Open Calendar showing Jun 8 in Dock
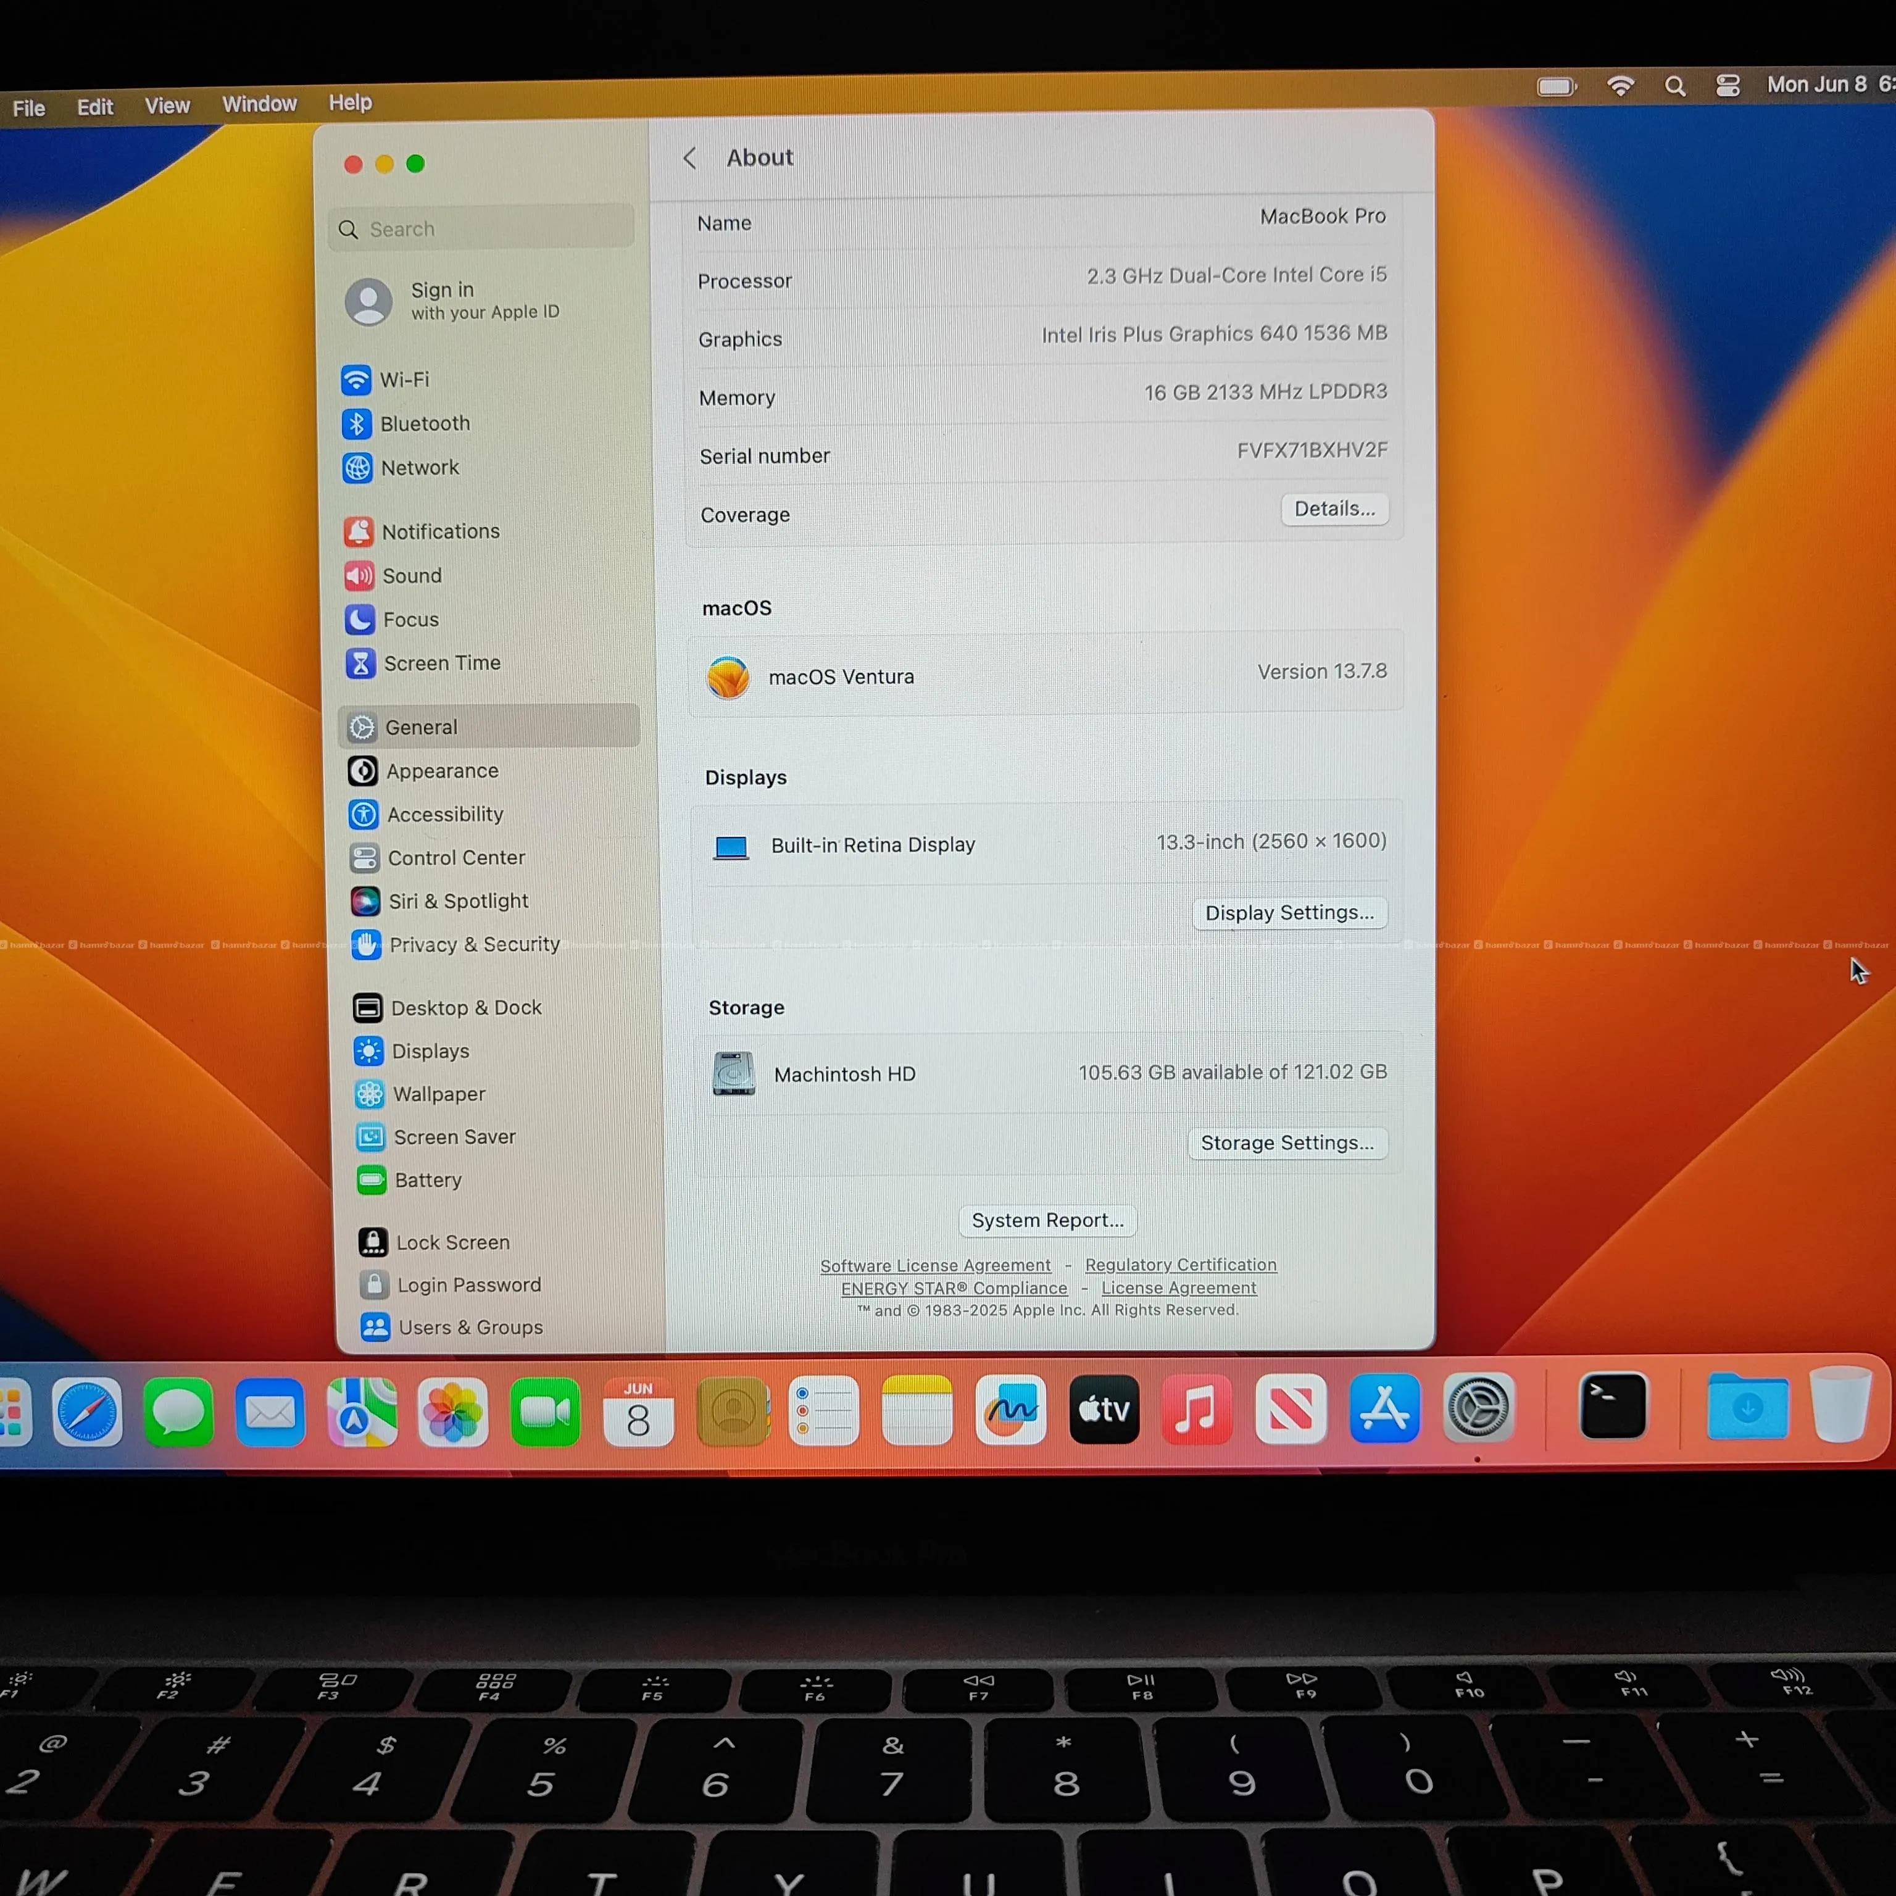Image resolution: width=1896 pixels, height=1896 pixels. pos(638,1412)
